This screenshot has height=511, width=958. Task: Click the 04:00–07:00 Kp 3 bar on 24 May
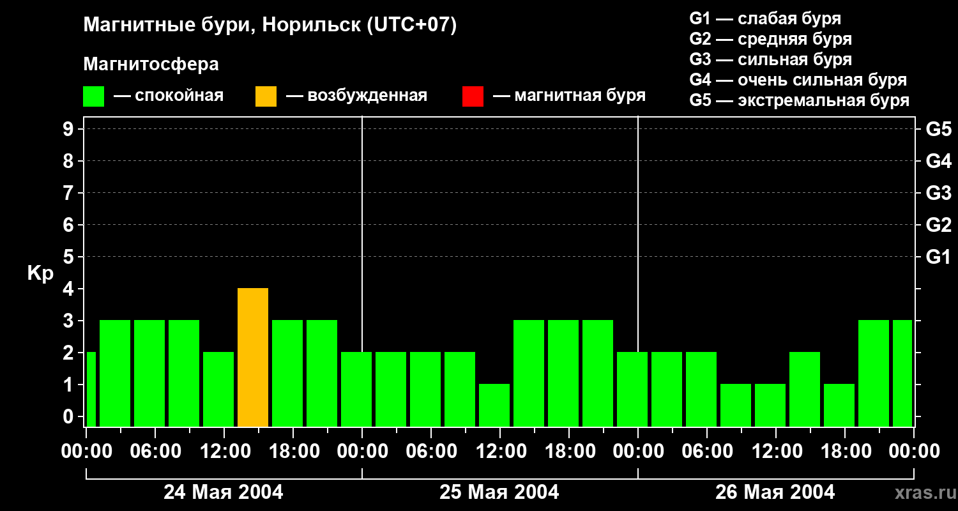click(149, 373)
